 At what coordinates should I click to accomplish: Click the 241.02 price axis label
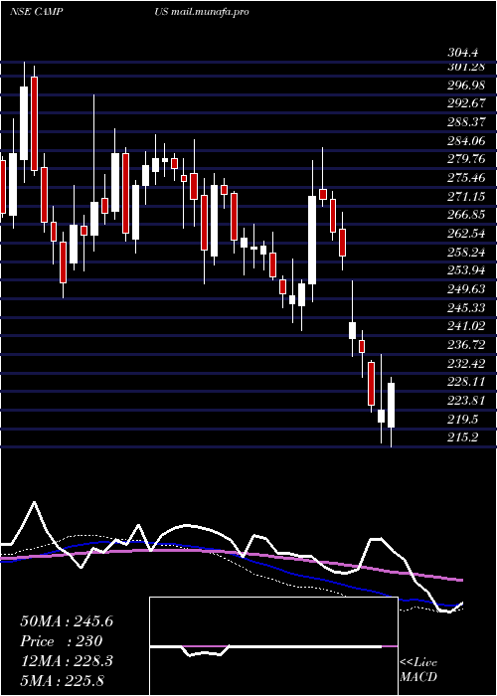[x=466, y=326]
